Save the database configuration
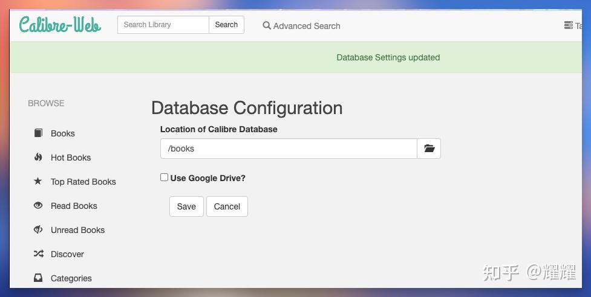This screenshot has width=591, height=297. tap(186, 206)
